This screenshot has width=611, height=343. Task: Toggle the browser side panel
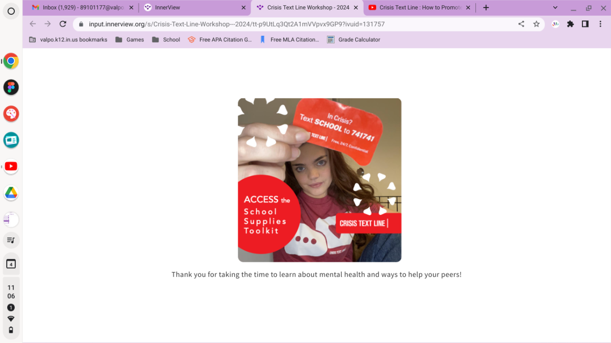click(x=585, y=24)
